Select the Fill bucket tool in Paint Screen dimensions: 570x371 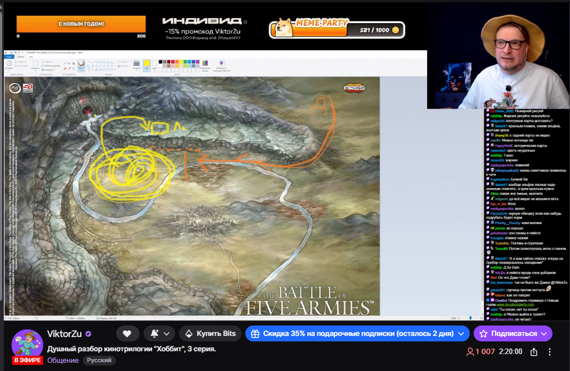[x=69, y=63]
